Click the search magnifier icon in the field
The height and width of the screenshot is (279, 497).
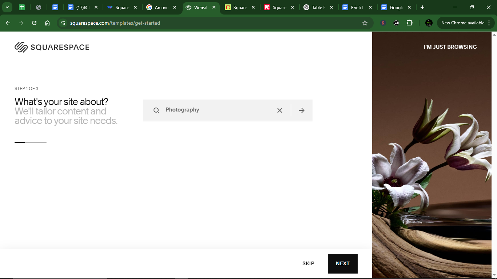(156, 110)
